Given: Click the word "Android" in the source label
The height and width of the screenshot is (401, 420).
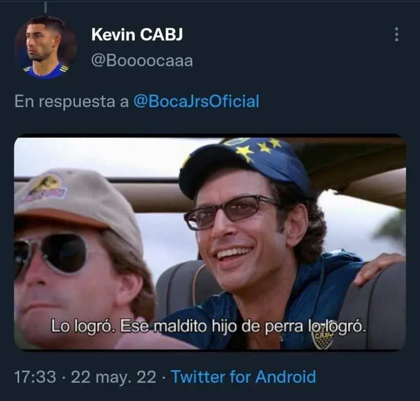Looking at the screenshot, I should (286, 377).
